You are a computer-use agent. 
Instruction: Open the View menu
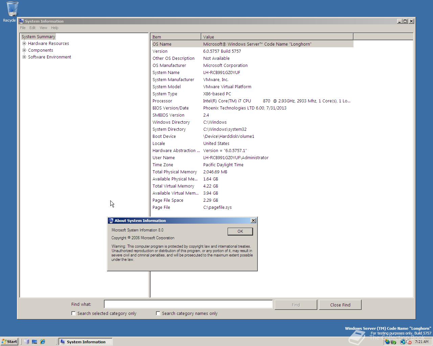(x=43, y=28)
